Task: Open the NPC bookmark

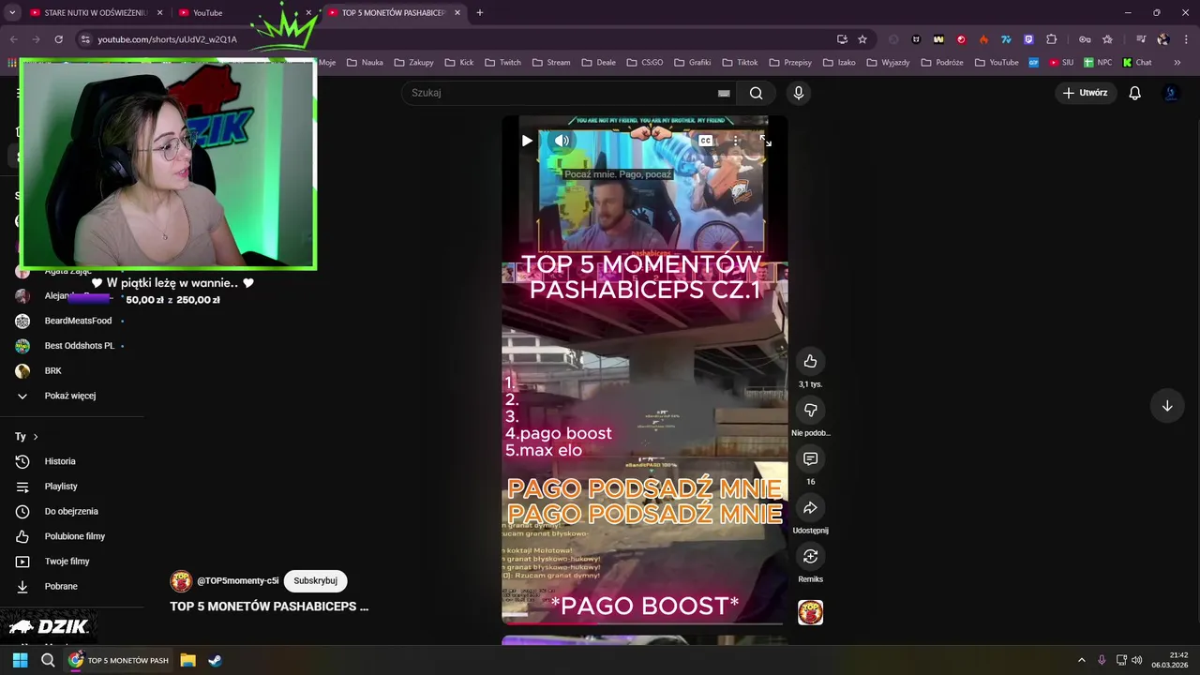Action: tap(1098, 63)
